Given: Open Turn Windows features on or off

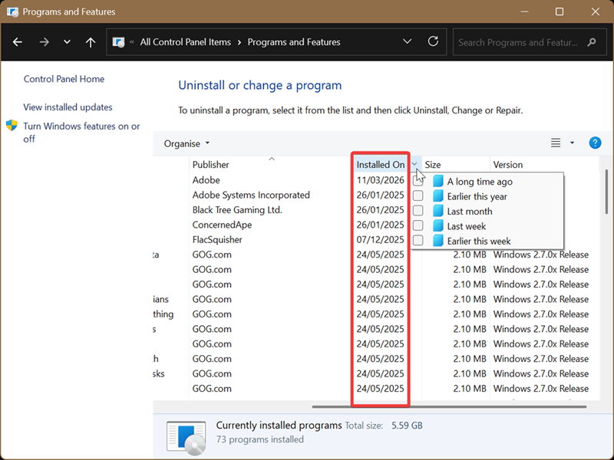Looking at the screenshot, I should pos(81,132).
